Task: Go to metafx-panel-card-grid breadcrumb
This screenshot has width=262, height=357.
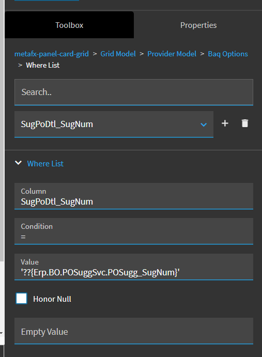Action: (52, 54)
